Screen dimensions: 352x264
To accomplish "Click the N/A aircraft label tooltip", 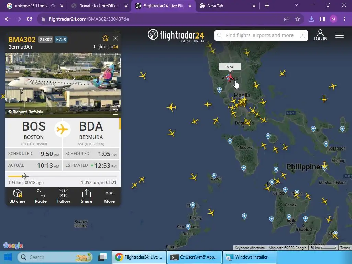I will [230, 67].
